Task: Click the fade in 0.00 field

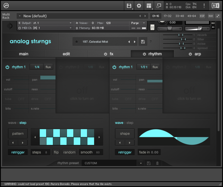Action: [x=149, y=152]
